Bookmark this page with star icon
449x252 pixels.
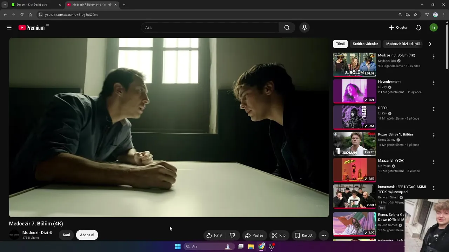click(x=415, y=15)
